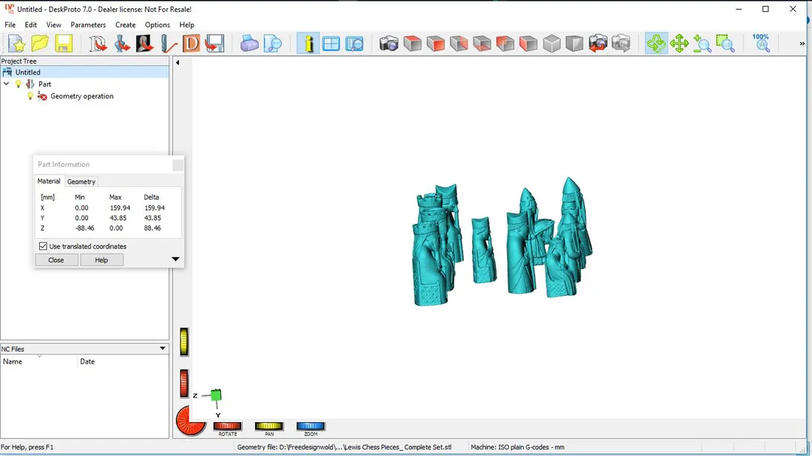
Task: Close Part Information dialog via title X box
Action: (x=177, y=165)
